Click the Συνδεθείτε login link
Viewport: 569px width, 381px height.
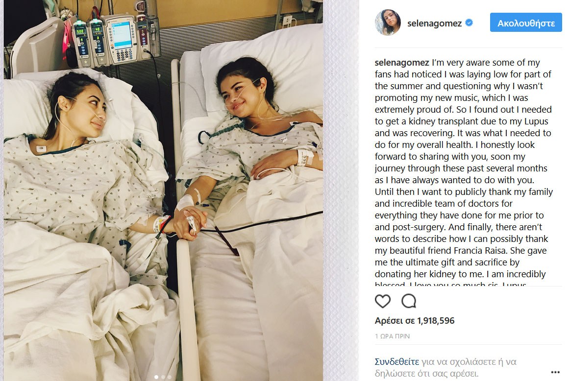[x=396, y=361]
